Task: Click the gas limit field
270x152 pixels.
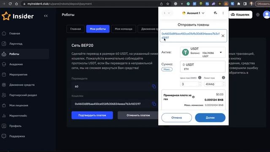Action: (214, 84)
